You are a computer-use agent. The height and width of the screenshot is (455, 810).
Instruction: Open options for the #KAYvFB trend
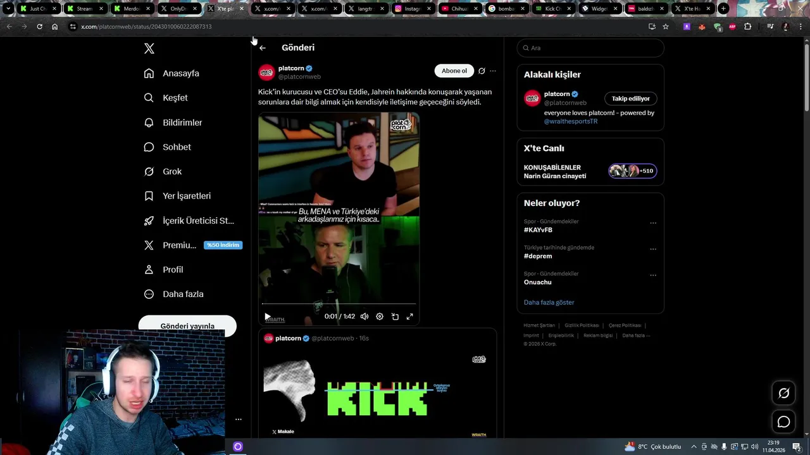(653, 223)
